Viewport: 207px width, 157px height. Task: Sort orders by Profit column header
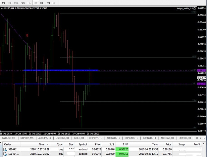[197, 144]
